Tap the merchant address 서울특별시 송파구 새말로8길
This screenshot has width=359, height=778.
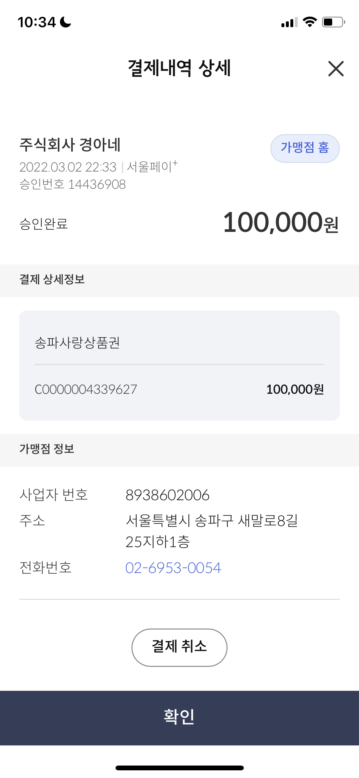[212, 521]
